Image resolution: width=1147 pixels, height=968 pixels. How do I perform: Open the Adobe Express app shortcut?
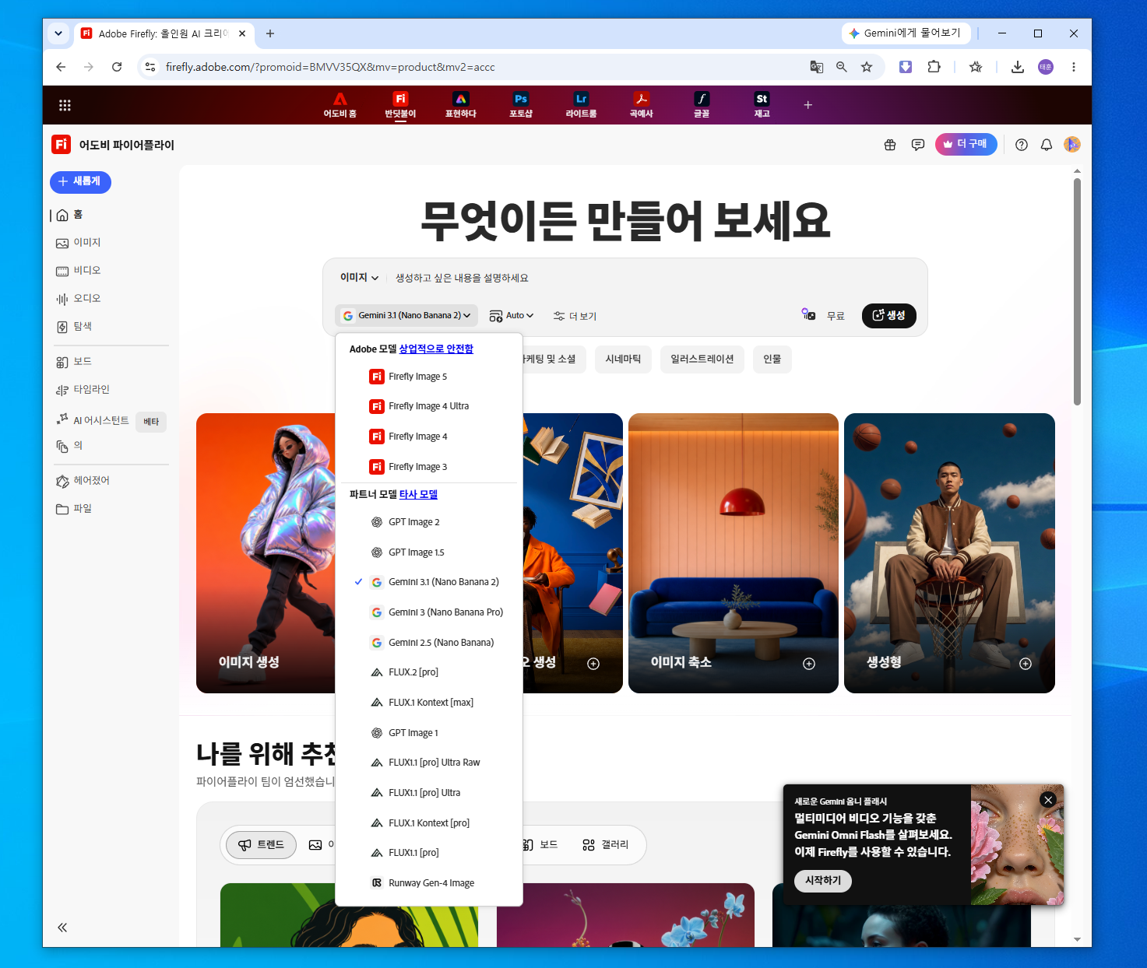[x=461, y=105]
